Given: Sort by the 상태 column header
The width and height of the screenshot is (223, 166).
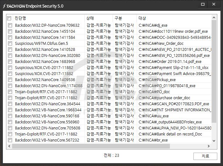Looking at the screenshot, I should pyautogui.click(x=99, y=18).
